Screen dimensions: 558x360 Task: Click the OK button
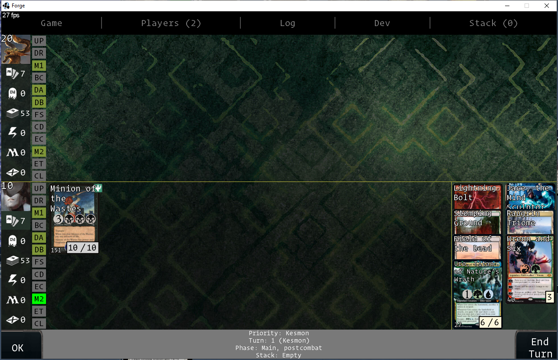point(21,346)
